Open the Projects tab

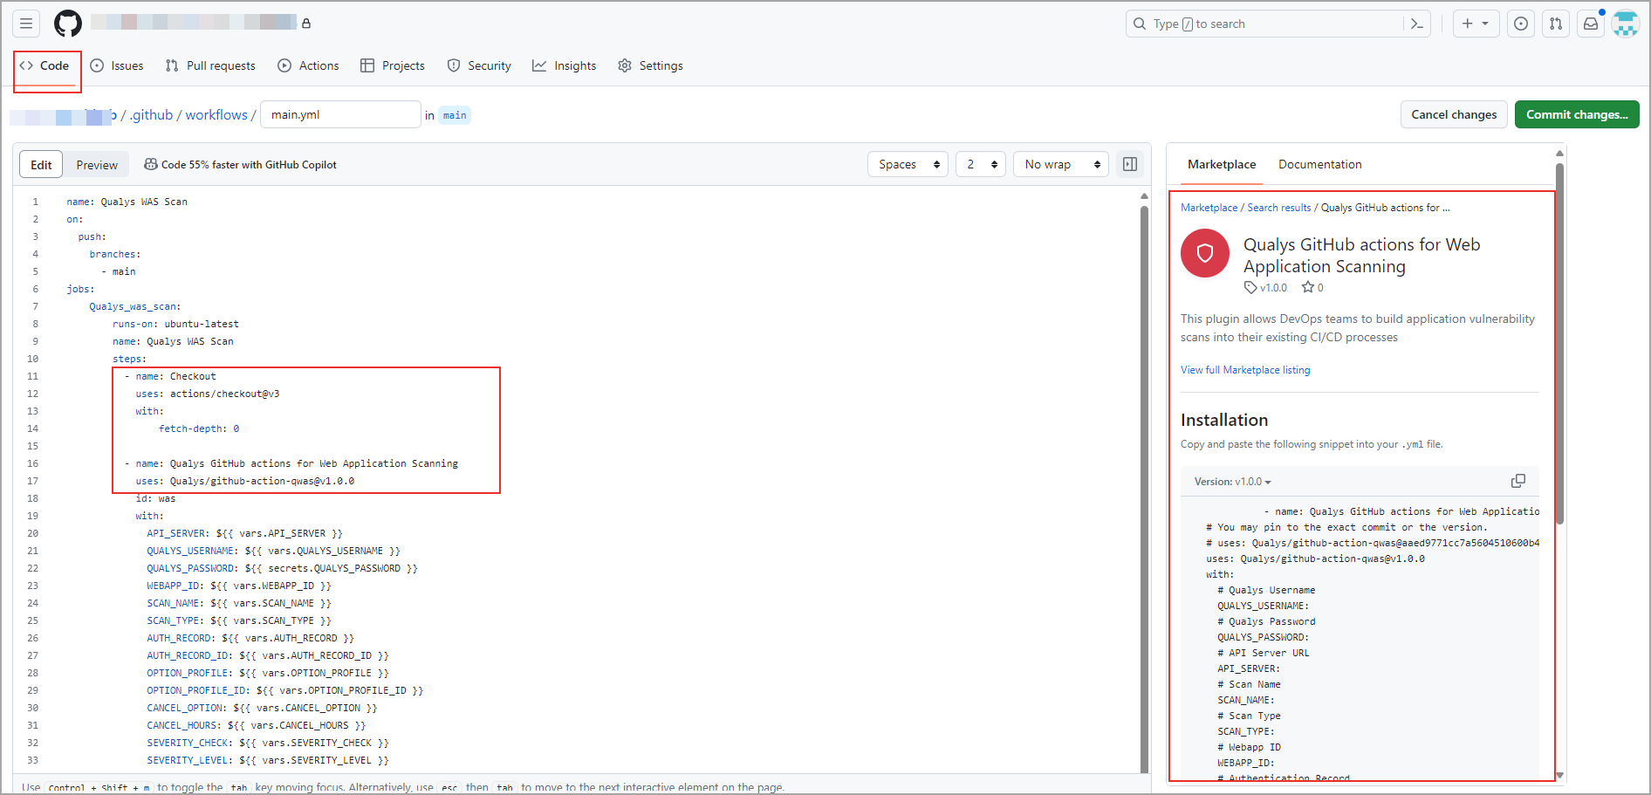click(393, 65)
